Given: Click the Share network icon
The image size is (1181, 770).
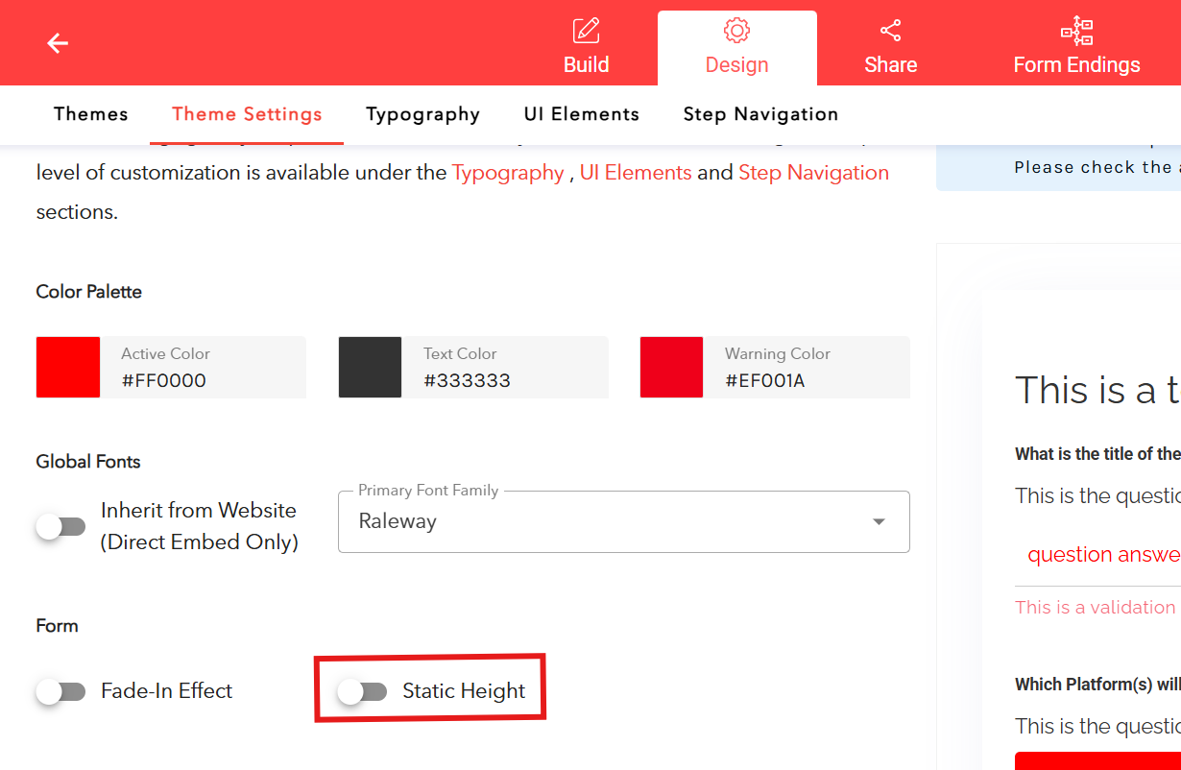Looking at the screenshot, I should click(x=890, y=31).
